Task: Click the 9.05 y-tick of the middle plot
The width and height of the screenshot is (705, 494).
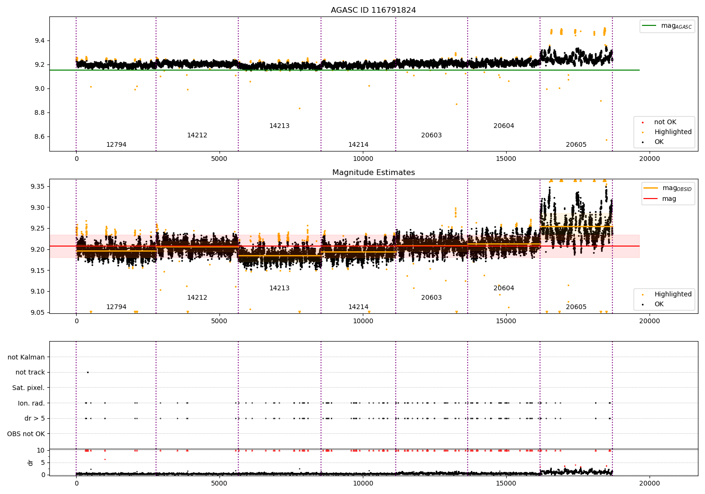Action: pyautogui.click(x=38, y=313)
